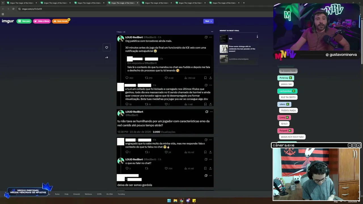Image resolution: width=363 pixels, height=204 pixels.
Task: Click the browser forward arrow
Action: (x=8, y=9)
